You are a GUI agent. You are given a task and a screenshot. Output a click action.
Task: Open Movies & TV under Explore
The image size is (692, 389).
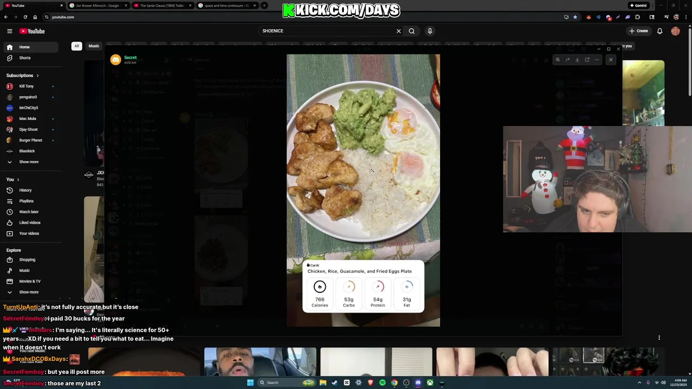pos(30,281)
